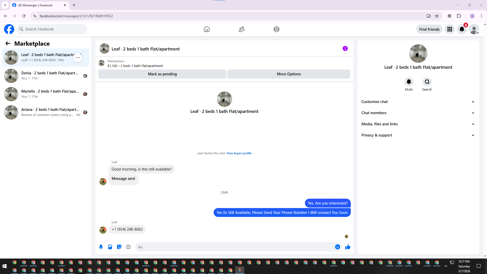Open Marketplace listing $1,100 link

[x=135, y=66]
